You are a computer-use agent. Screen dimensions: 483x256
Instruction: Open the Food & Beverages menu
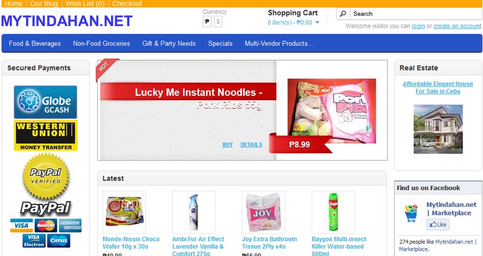(x=35, y=43)
